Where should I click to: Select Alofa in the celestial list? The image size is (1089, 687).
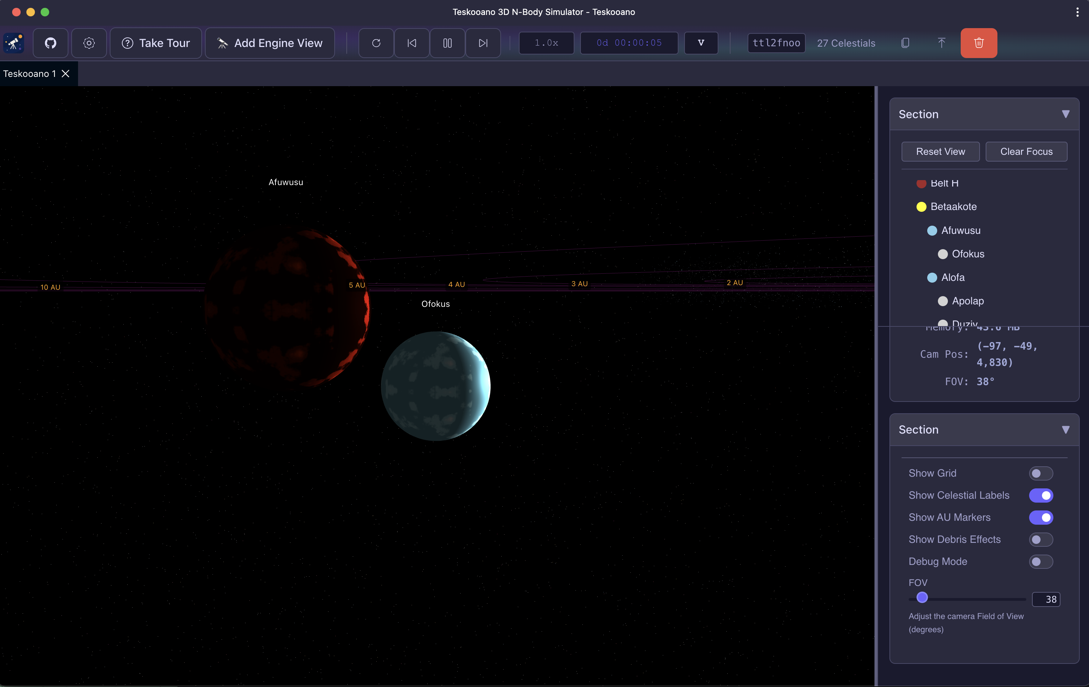(953, 277)
